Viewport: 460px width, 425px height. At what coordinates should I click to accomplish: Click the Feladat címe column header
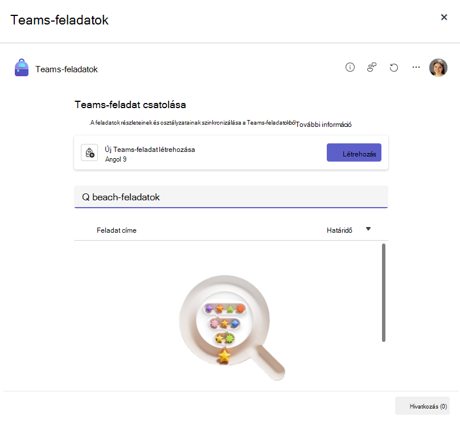point(117,230)
